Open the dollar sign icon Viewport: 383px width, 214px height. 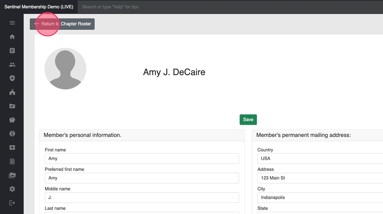[x=12, y=134]
